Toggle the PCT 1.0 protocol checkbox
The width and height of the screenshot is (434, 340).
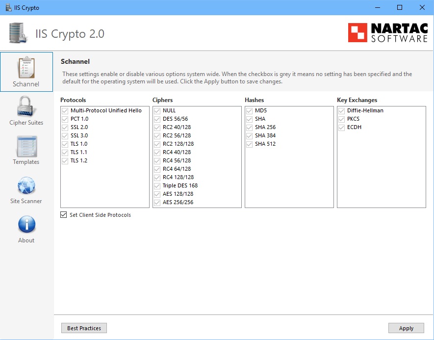coord(65,119)
